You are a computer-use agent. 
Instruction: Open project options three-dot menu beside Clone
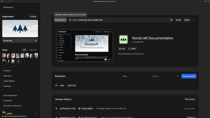(194, 20)
